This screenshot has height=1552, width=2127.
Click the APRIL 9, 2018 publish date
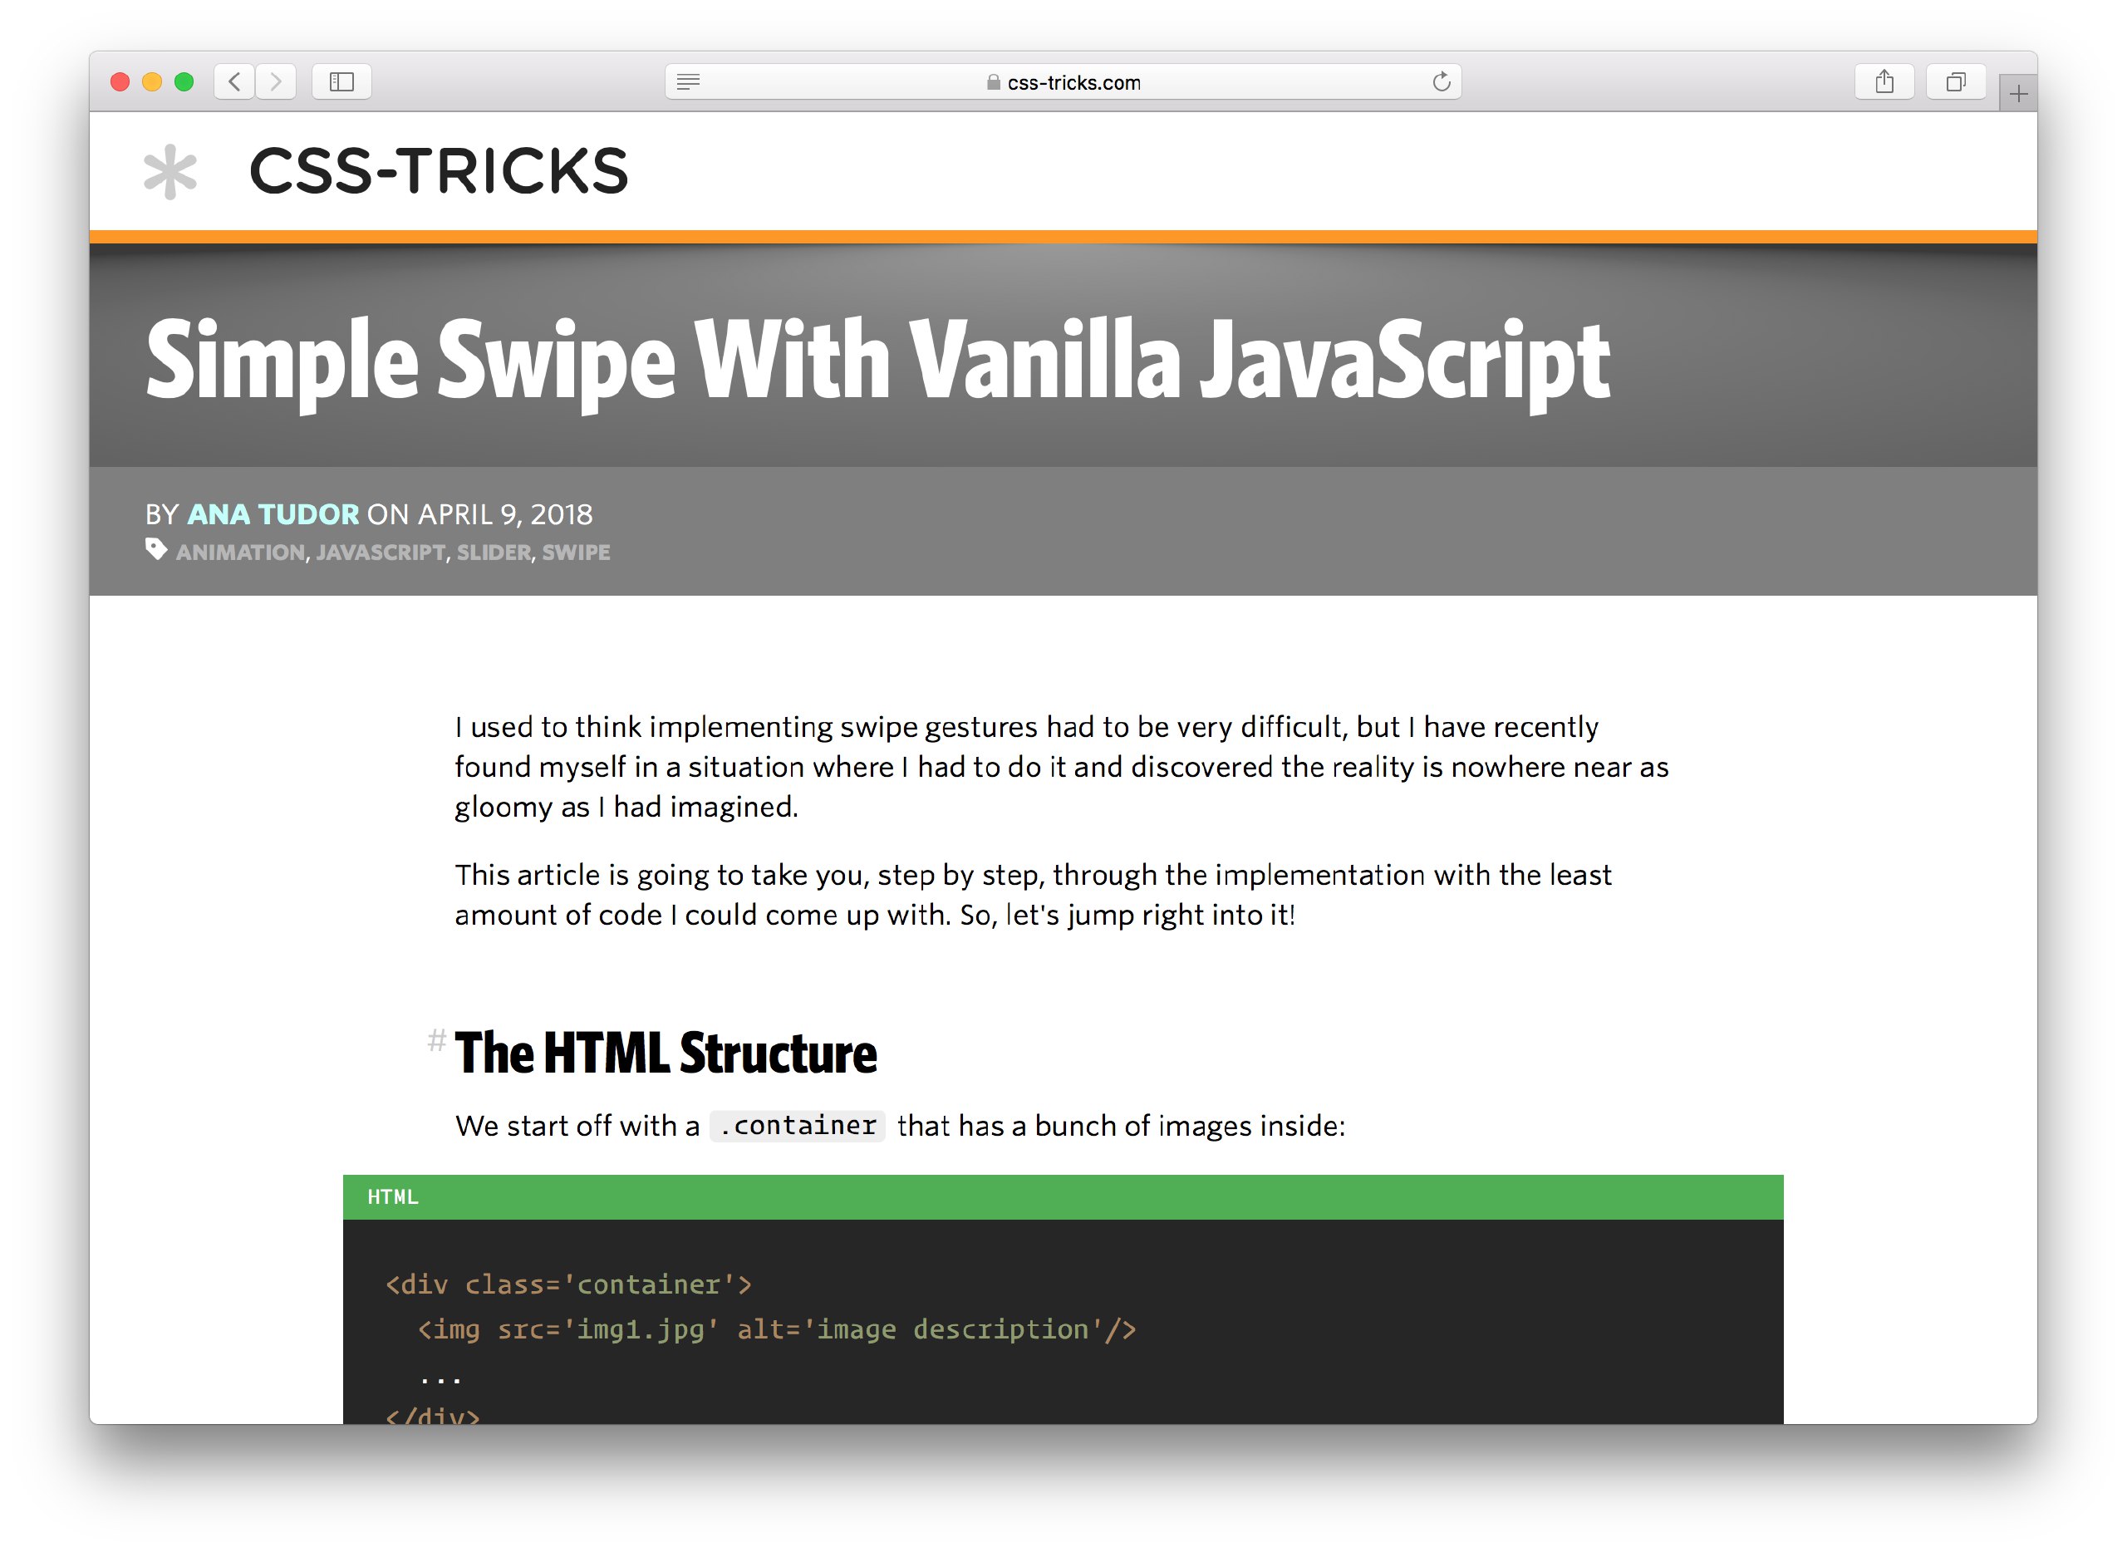pyautogui.click(x=505, y=515)
